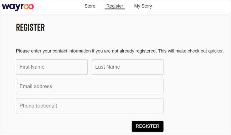Click the dark "wayr" letters of the logo
The height and width of the screenshot is (135, 231).
point(13,7)
